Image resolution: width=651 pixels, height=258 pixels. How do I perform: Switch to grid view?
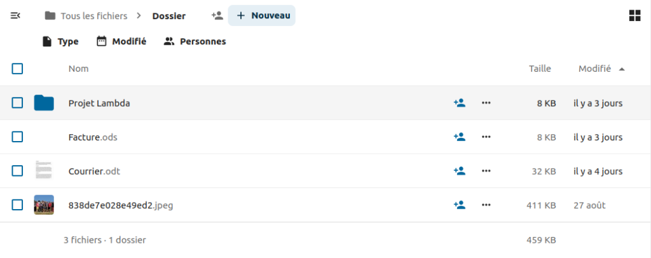[x=634, y=16]
